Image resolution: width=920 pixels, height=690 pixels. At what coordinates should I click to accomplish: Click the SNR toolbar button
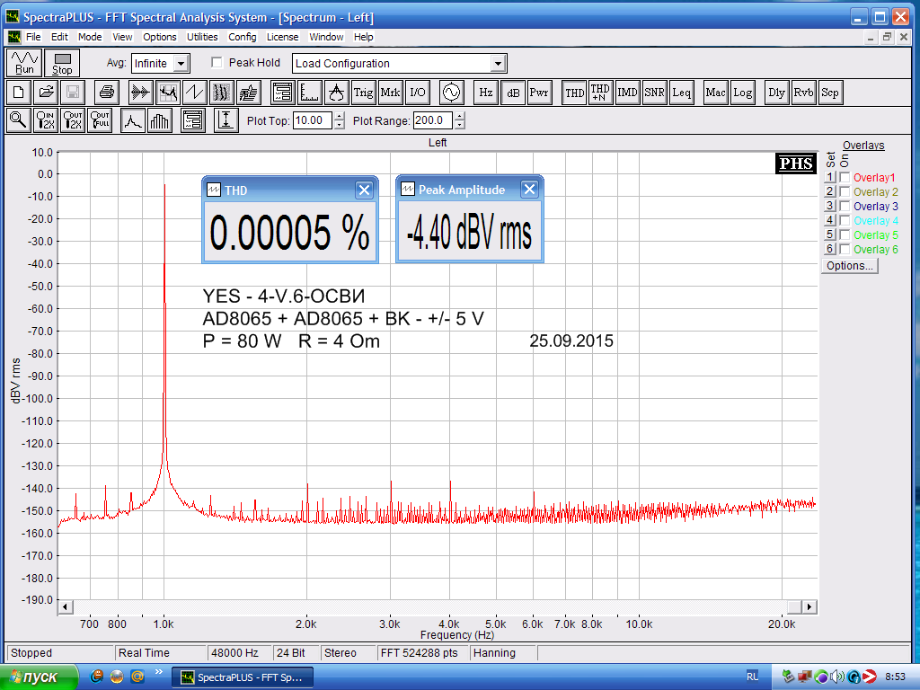click(654, 92)
